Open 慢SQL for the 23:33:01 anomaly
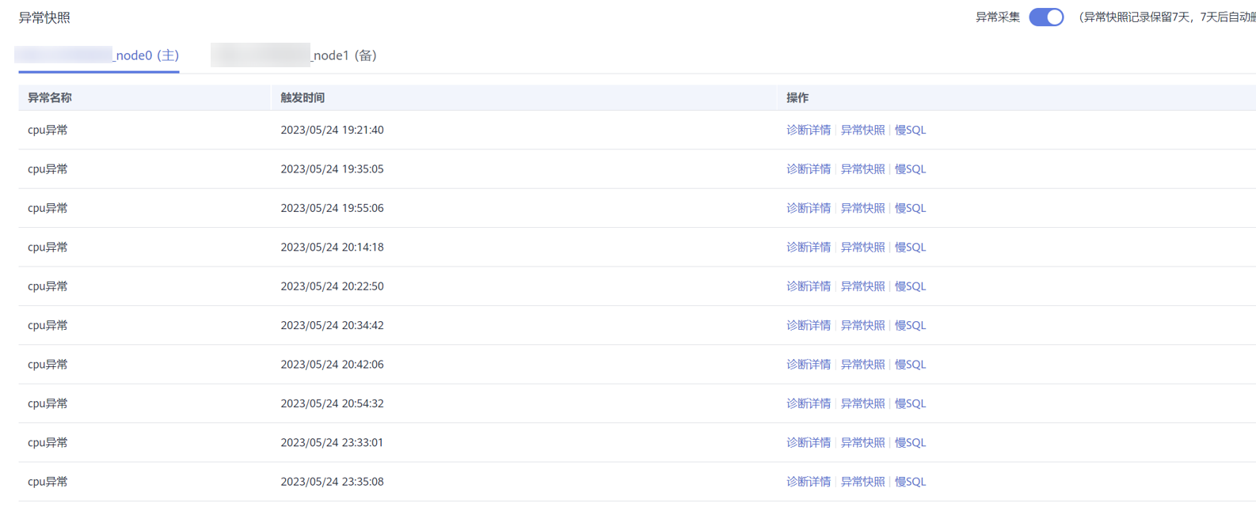This screenshot has height=507, width=1256. pyautogui.click(x=910, y=443)
